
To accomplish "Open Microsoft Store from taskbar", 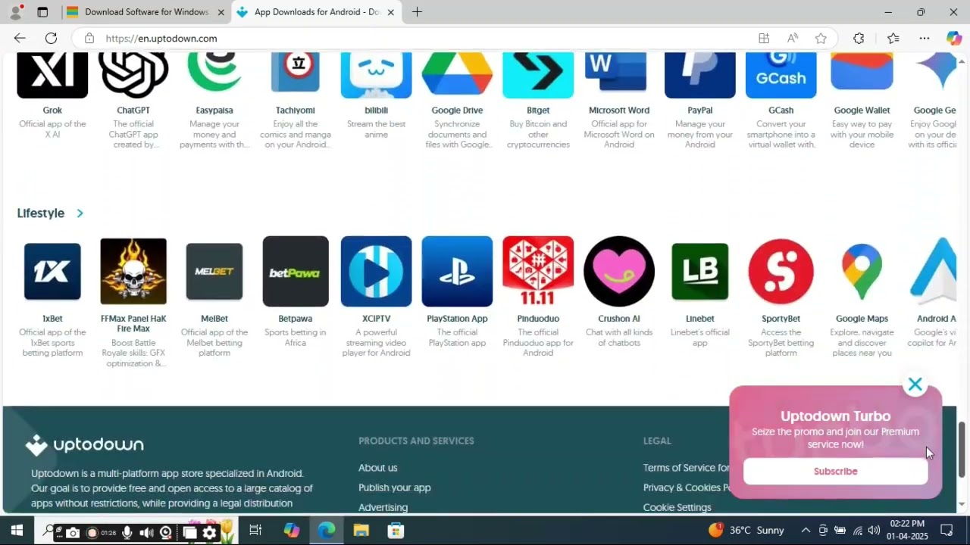I will click(x=396, y=531).
